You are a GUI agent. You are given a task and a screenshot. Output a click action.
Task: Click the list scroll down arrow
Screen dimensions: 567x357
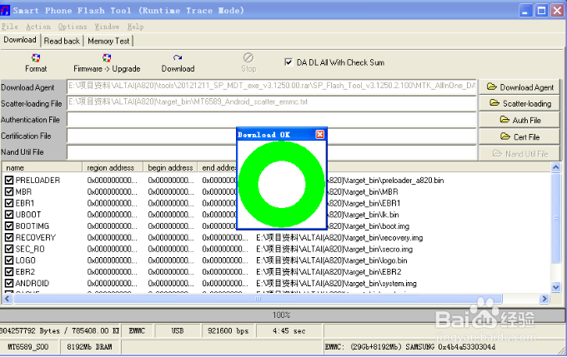coord(556,287)
